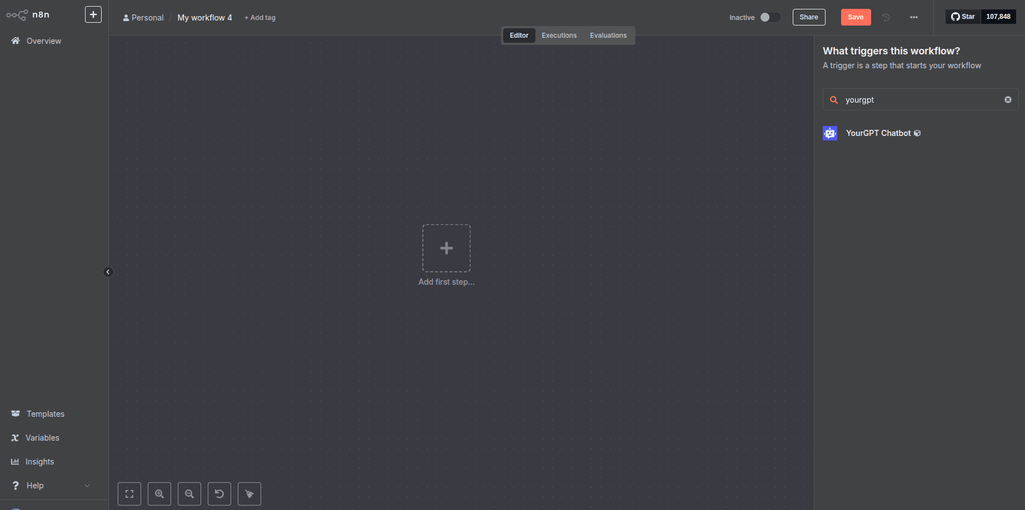
Task: Switch to the Executions tab
Action: tap(559, 35)
